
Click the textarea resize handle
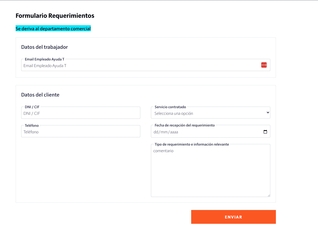point(269,195)
